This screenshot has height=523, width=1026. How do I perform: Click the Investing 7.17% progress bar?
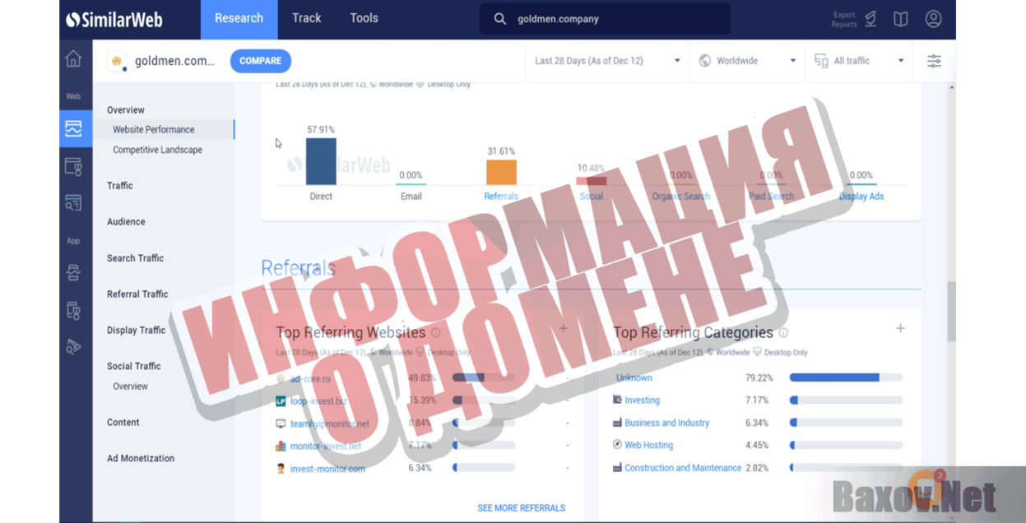point(846,400)
